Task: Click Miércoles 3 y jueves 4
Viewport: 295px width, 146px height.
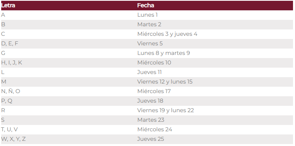Action: point(167,34)
